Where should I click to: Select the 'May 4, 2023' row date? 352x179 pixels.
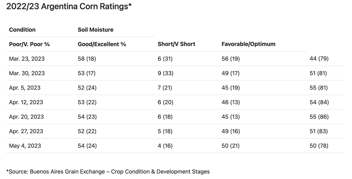point(25,146)
